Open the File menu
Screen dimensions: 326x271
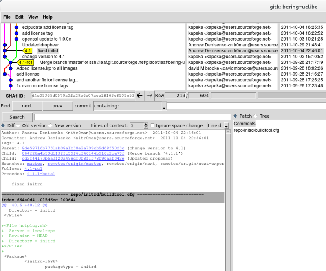(x=7, y=17)
